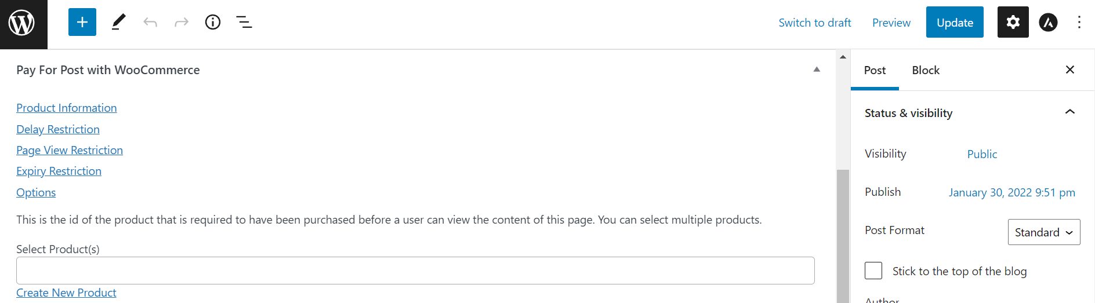Open the Delay Restriction link

[58, 129]
